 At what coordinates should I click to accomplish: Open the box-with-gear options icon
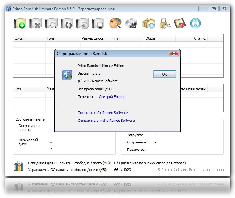pos(148,23)
